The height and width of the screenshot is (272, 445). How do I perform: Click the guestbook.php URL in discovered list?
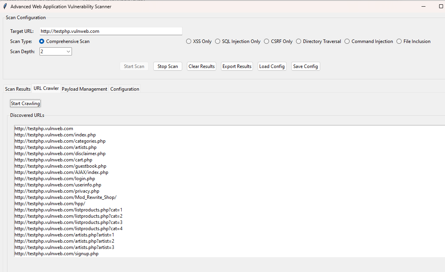61,166
